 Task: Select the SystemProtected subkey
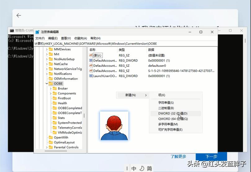pyautogui.click(x=70, y=123)
